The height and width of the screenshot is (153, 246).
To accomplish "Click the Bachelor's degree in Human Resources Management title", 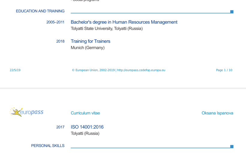I will tap(124, 22).
